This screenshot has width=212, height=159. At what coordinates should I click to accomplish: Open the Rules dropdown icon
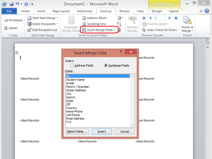click(120, 18)
